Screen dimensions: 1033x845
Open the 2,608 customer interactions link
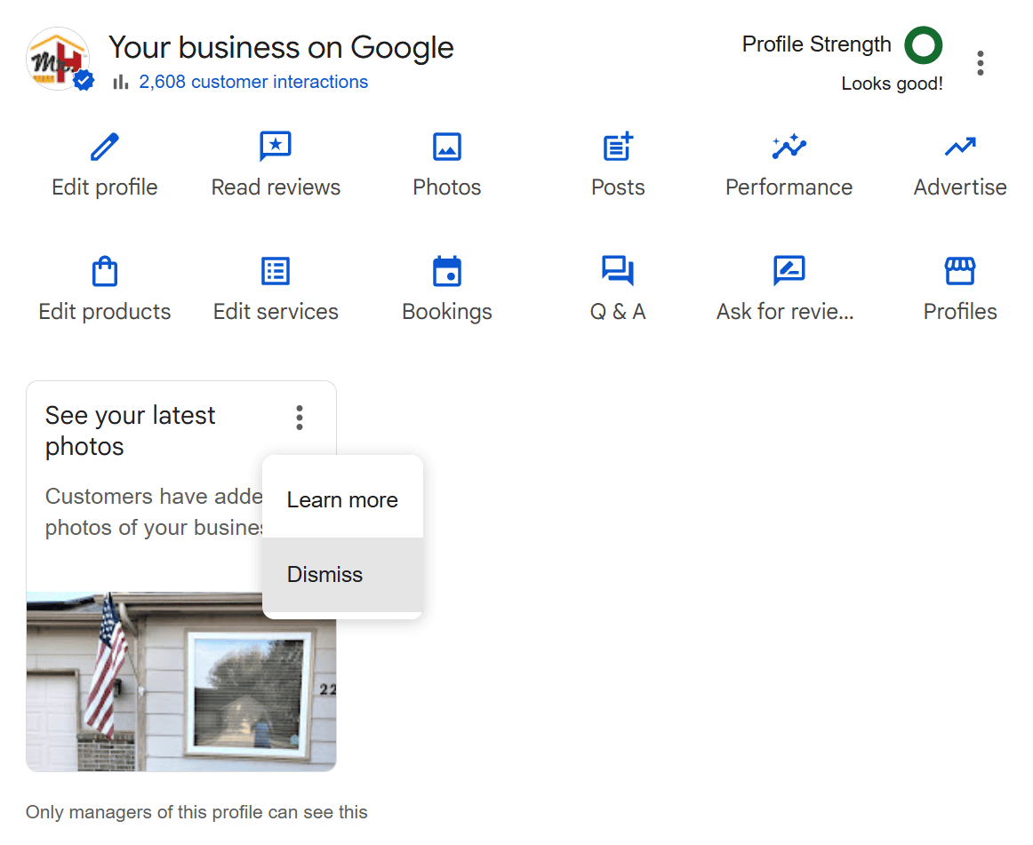(x=253, y=83)
